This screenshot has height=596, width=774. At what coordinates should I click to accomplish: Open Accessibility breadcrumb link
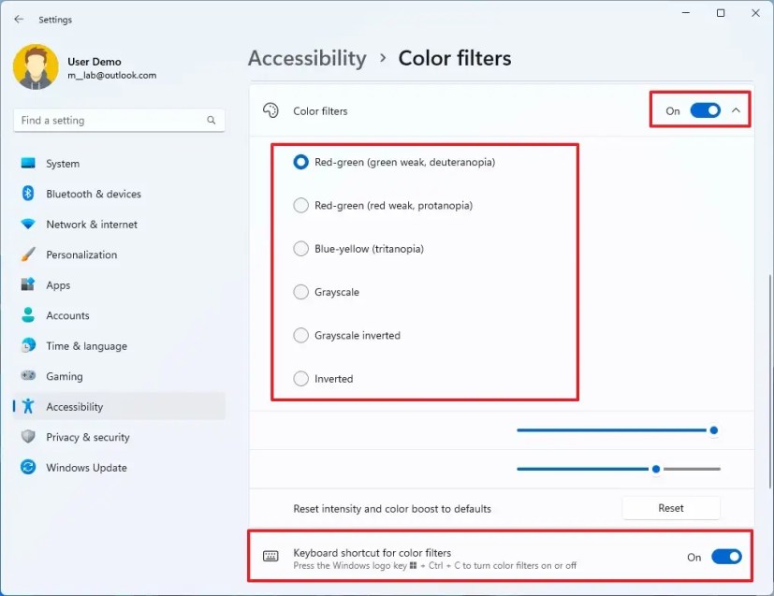tap(307, 58)
